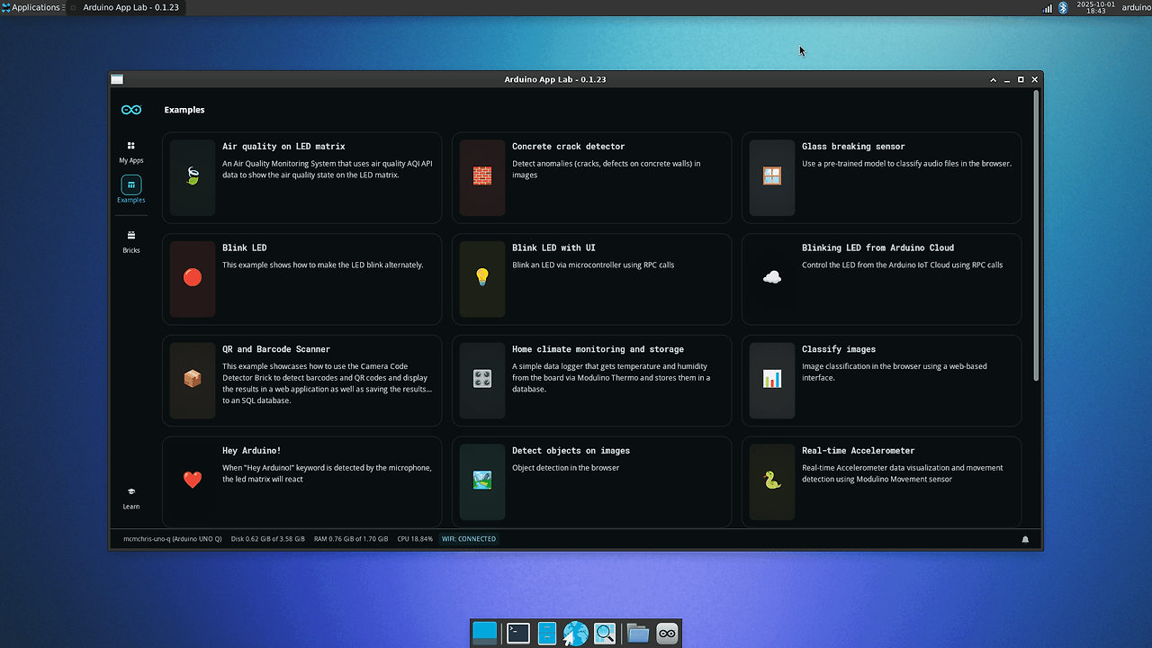1152x648 pixels.
Task: Open the Concrete crack detector title
Action: click(x=568, y=147)
